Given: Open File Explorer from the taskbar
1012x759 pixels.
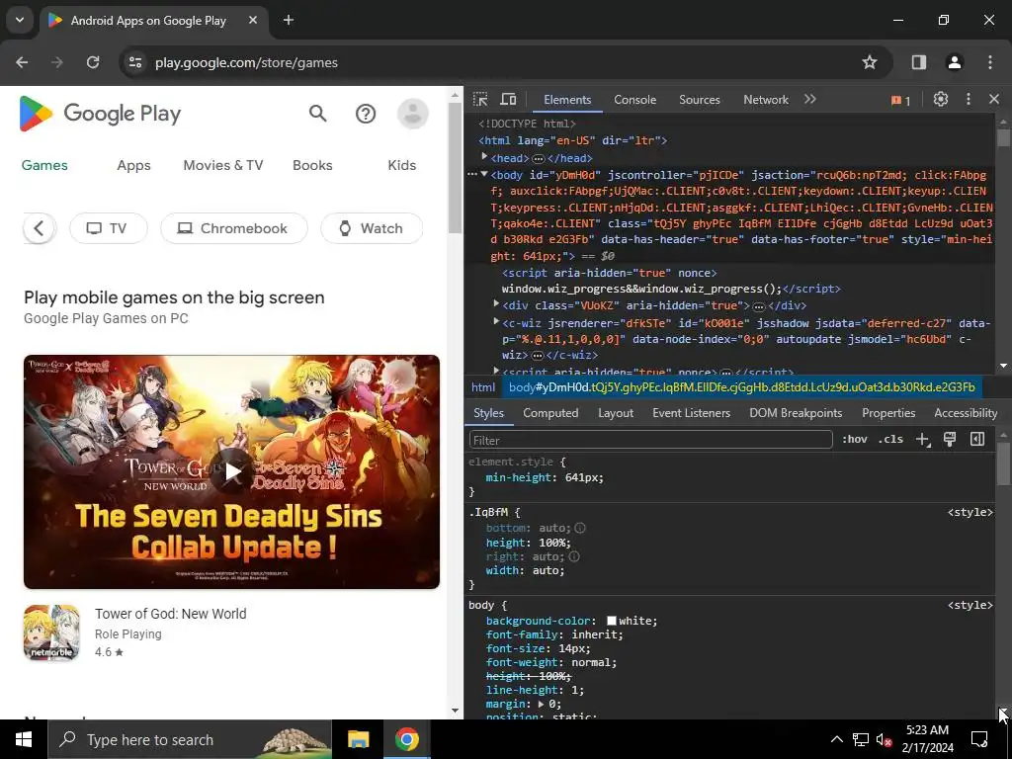Looking at the screenshot, I should pyautogui.click(x=358, y=739).
